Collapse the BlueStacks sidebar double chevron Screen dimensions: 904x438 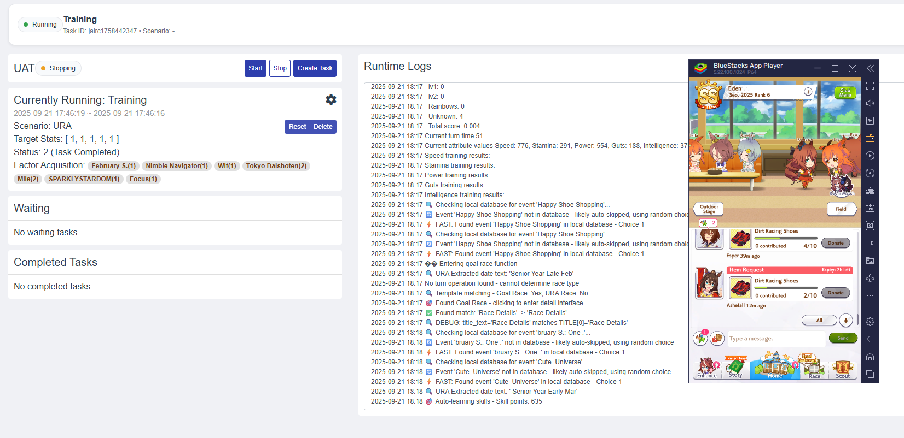click(x=870, y=68)
